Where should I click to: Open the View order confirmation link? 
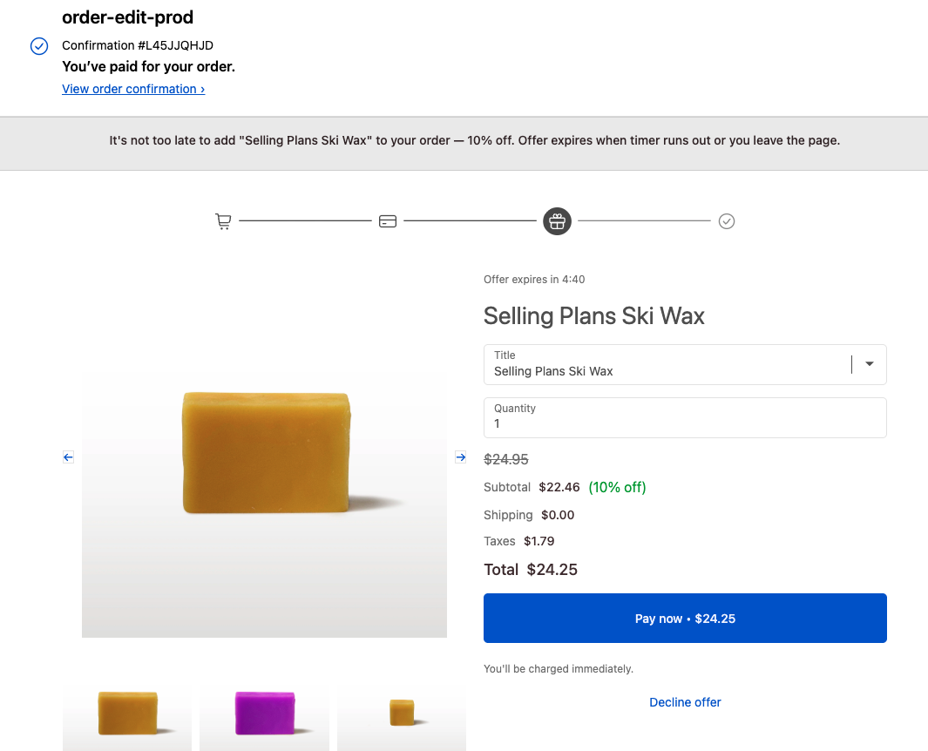(133, 89)
